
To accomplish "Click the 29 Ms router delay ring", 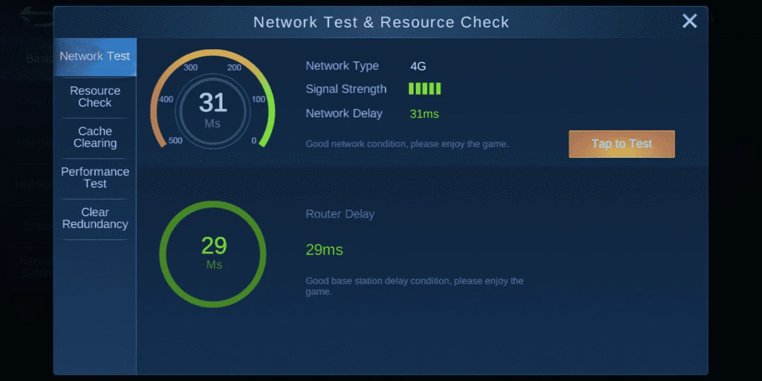I will (x=213, y=254).
